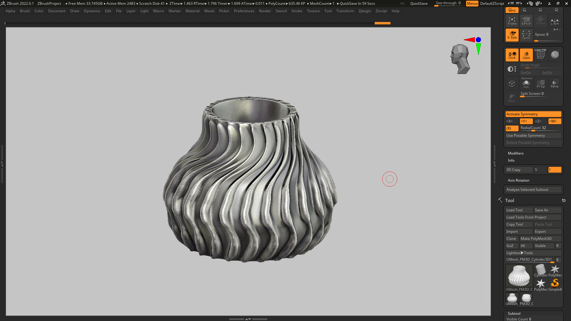571x321 pixels.
Task: Click Use Posable Symmetry button
Action: pos(533,136)
